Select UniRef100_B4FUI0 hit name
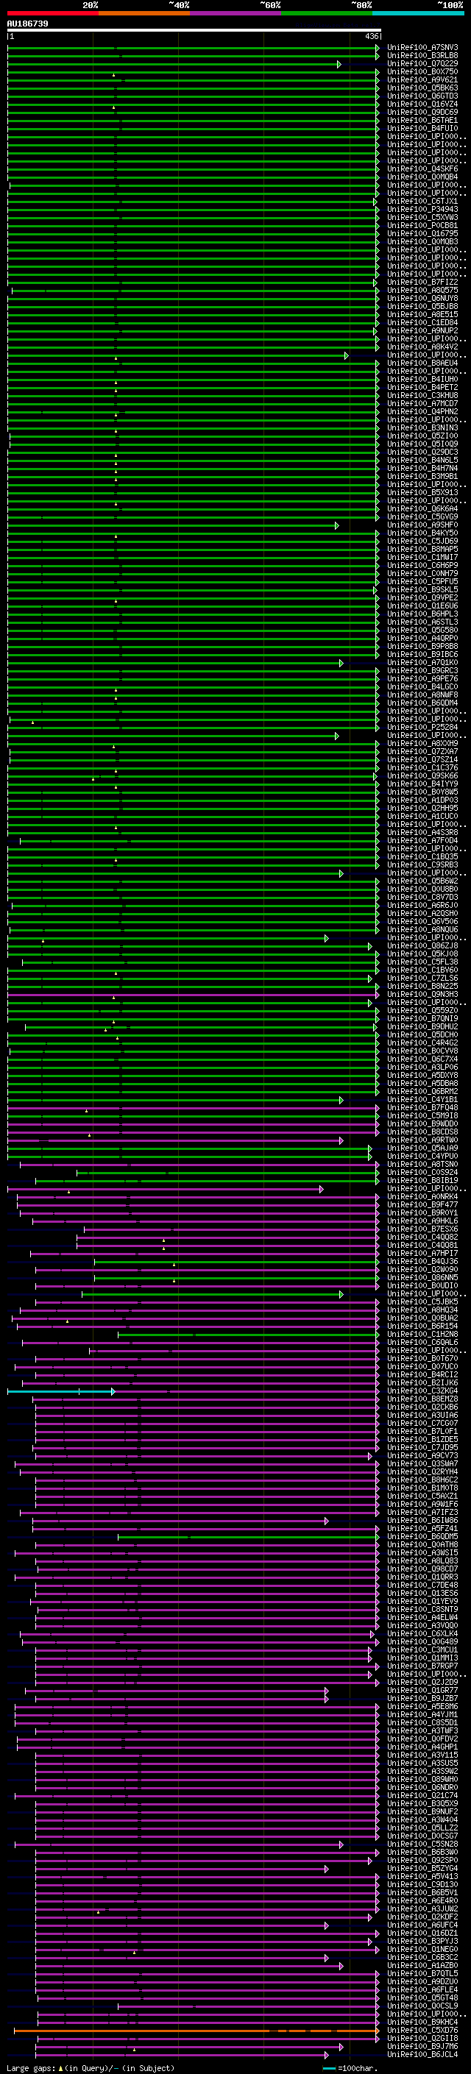Viewport: 471px width, 2074px height. coord(422,128)
